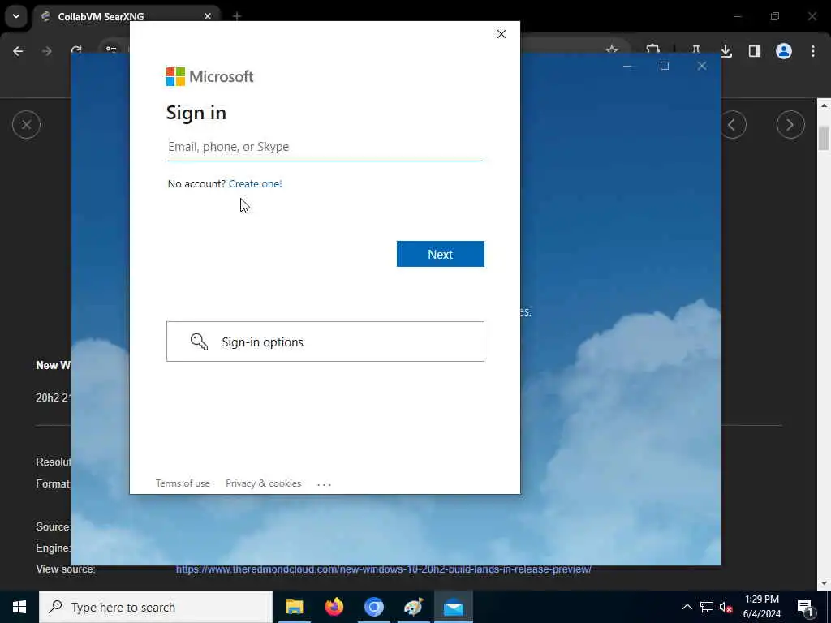Screen dimensions: 831x623
Task: Open the theredmondcloud.com source link
Action: (384, 569)
